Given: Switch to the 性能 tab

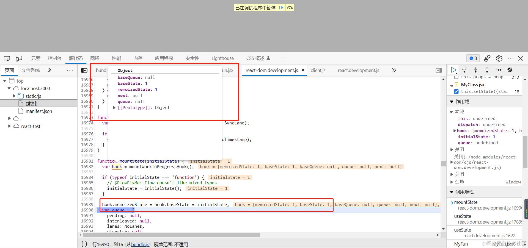Looking at the screenshot, I should [x=116, y=58].
